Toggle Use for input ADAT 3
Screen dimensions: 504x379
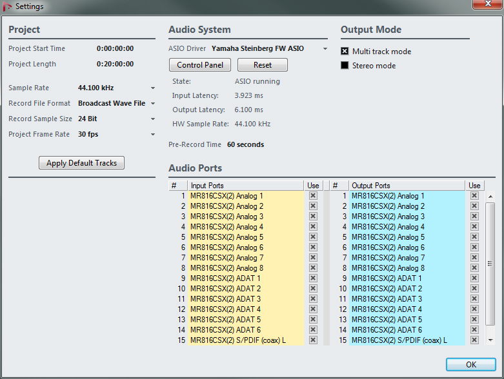click(x=313, y=299)
